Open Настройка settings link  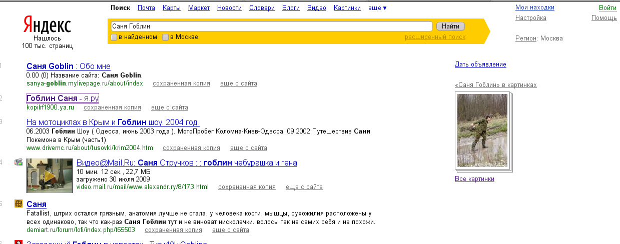530,18
